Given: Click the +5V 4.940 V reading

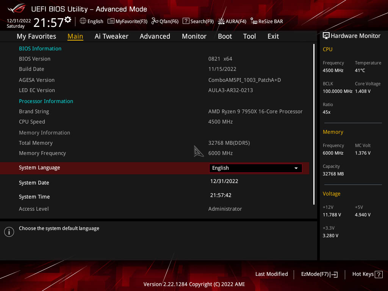Looking at the screenshot, I should coord(363,215).
